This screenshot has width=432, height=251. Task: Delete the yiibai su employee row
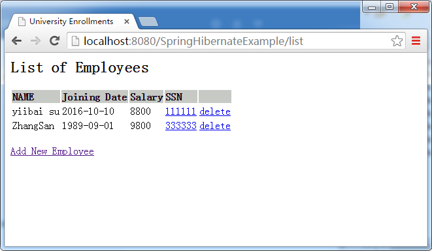coord(215,111)
